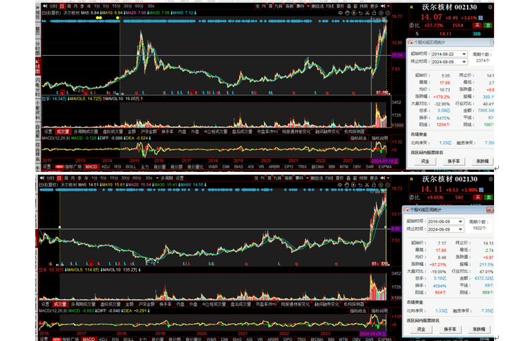Viewport: 530px width, 341px height.
Task: Open 终止时间 date dropdown in top statistics dialog
Action: [464, 62]
